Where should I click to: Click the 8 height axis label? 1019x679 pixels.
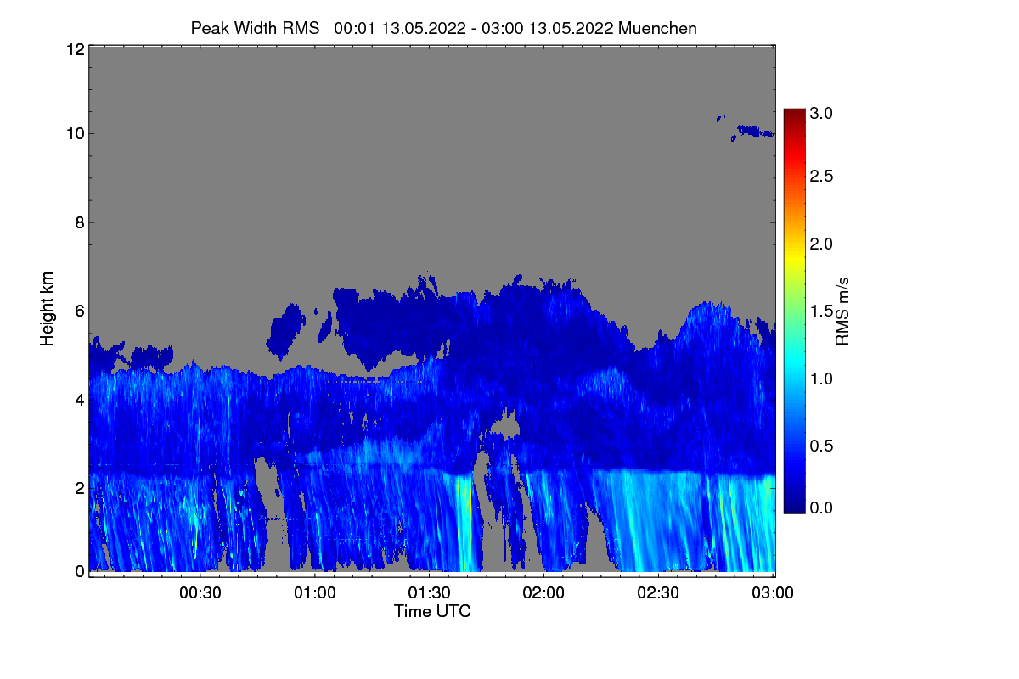[x=78, y=222]
